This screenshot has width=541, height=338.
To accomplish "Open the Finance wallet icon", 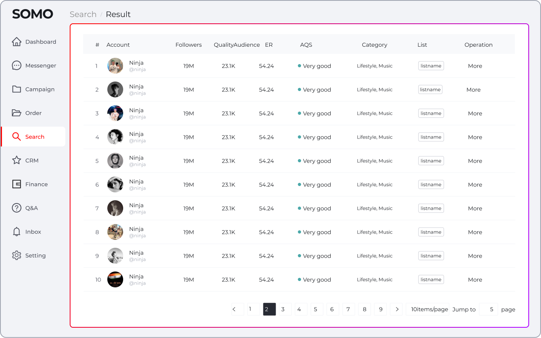I will point(17,184).
